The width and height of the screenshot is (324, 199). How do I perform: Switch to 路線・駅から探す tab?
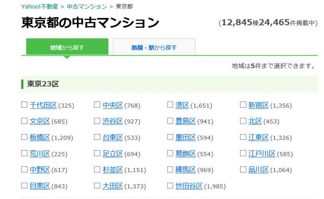pyautogui.click(x=154, y=47)
